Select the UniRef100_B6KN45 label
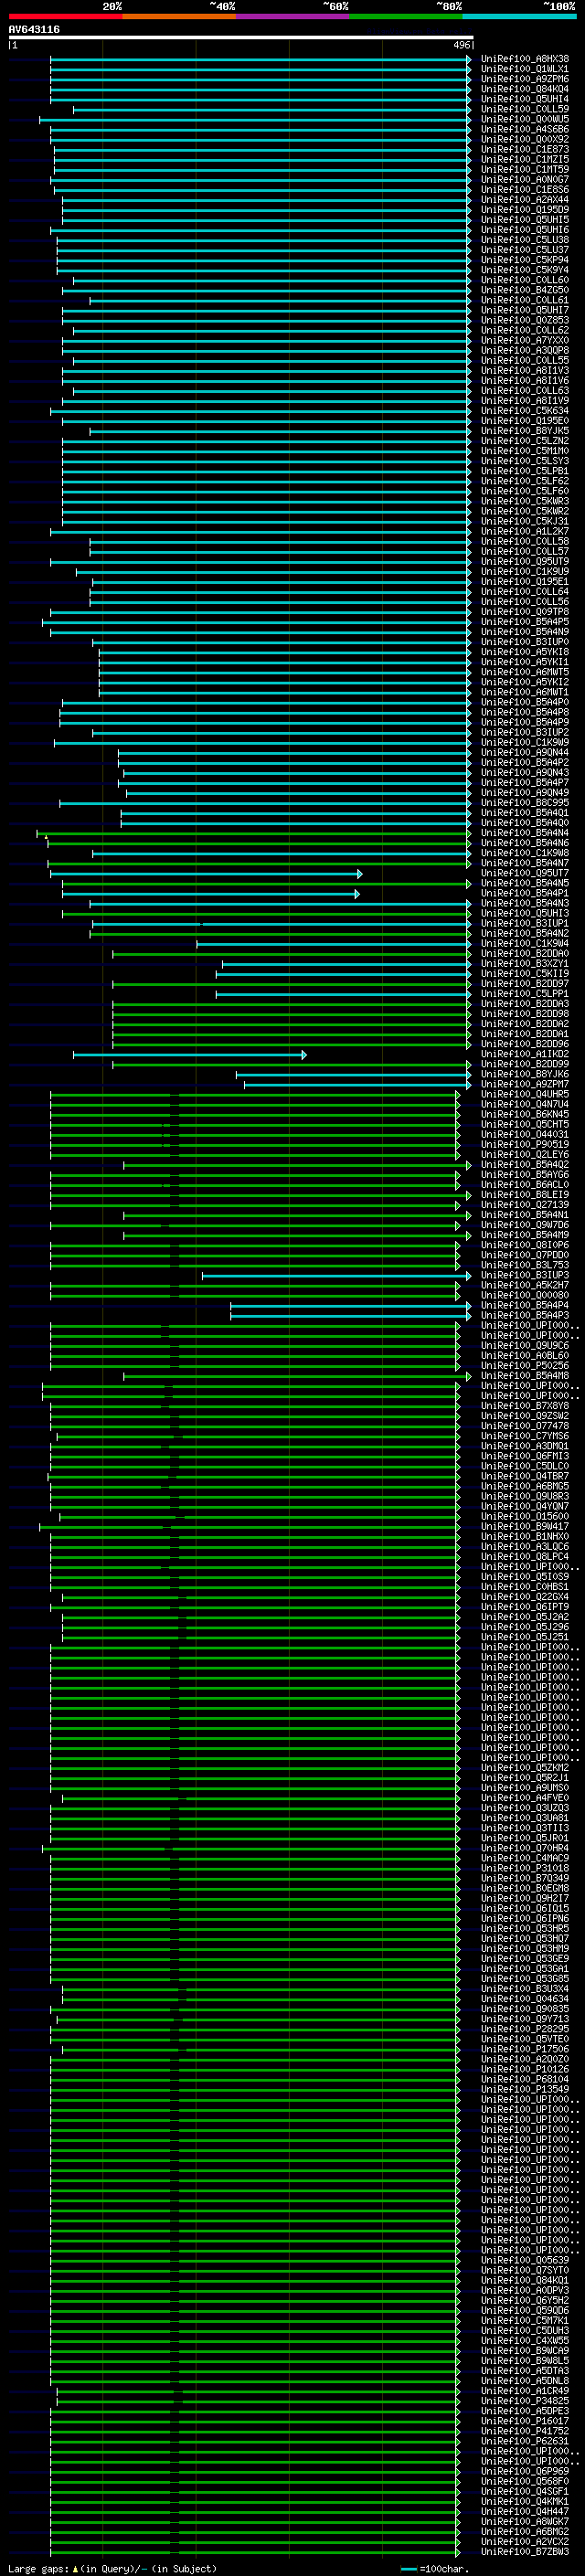 [x=524, y=1114]
